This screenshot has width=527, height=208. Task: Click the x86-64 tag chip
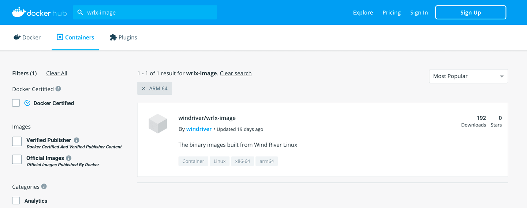pyautogui.click(x=242, y=161)
